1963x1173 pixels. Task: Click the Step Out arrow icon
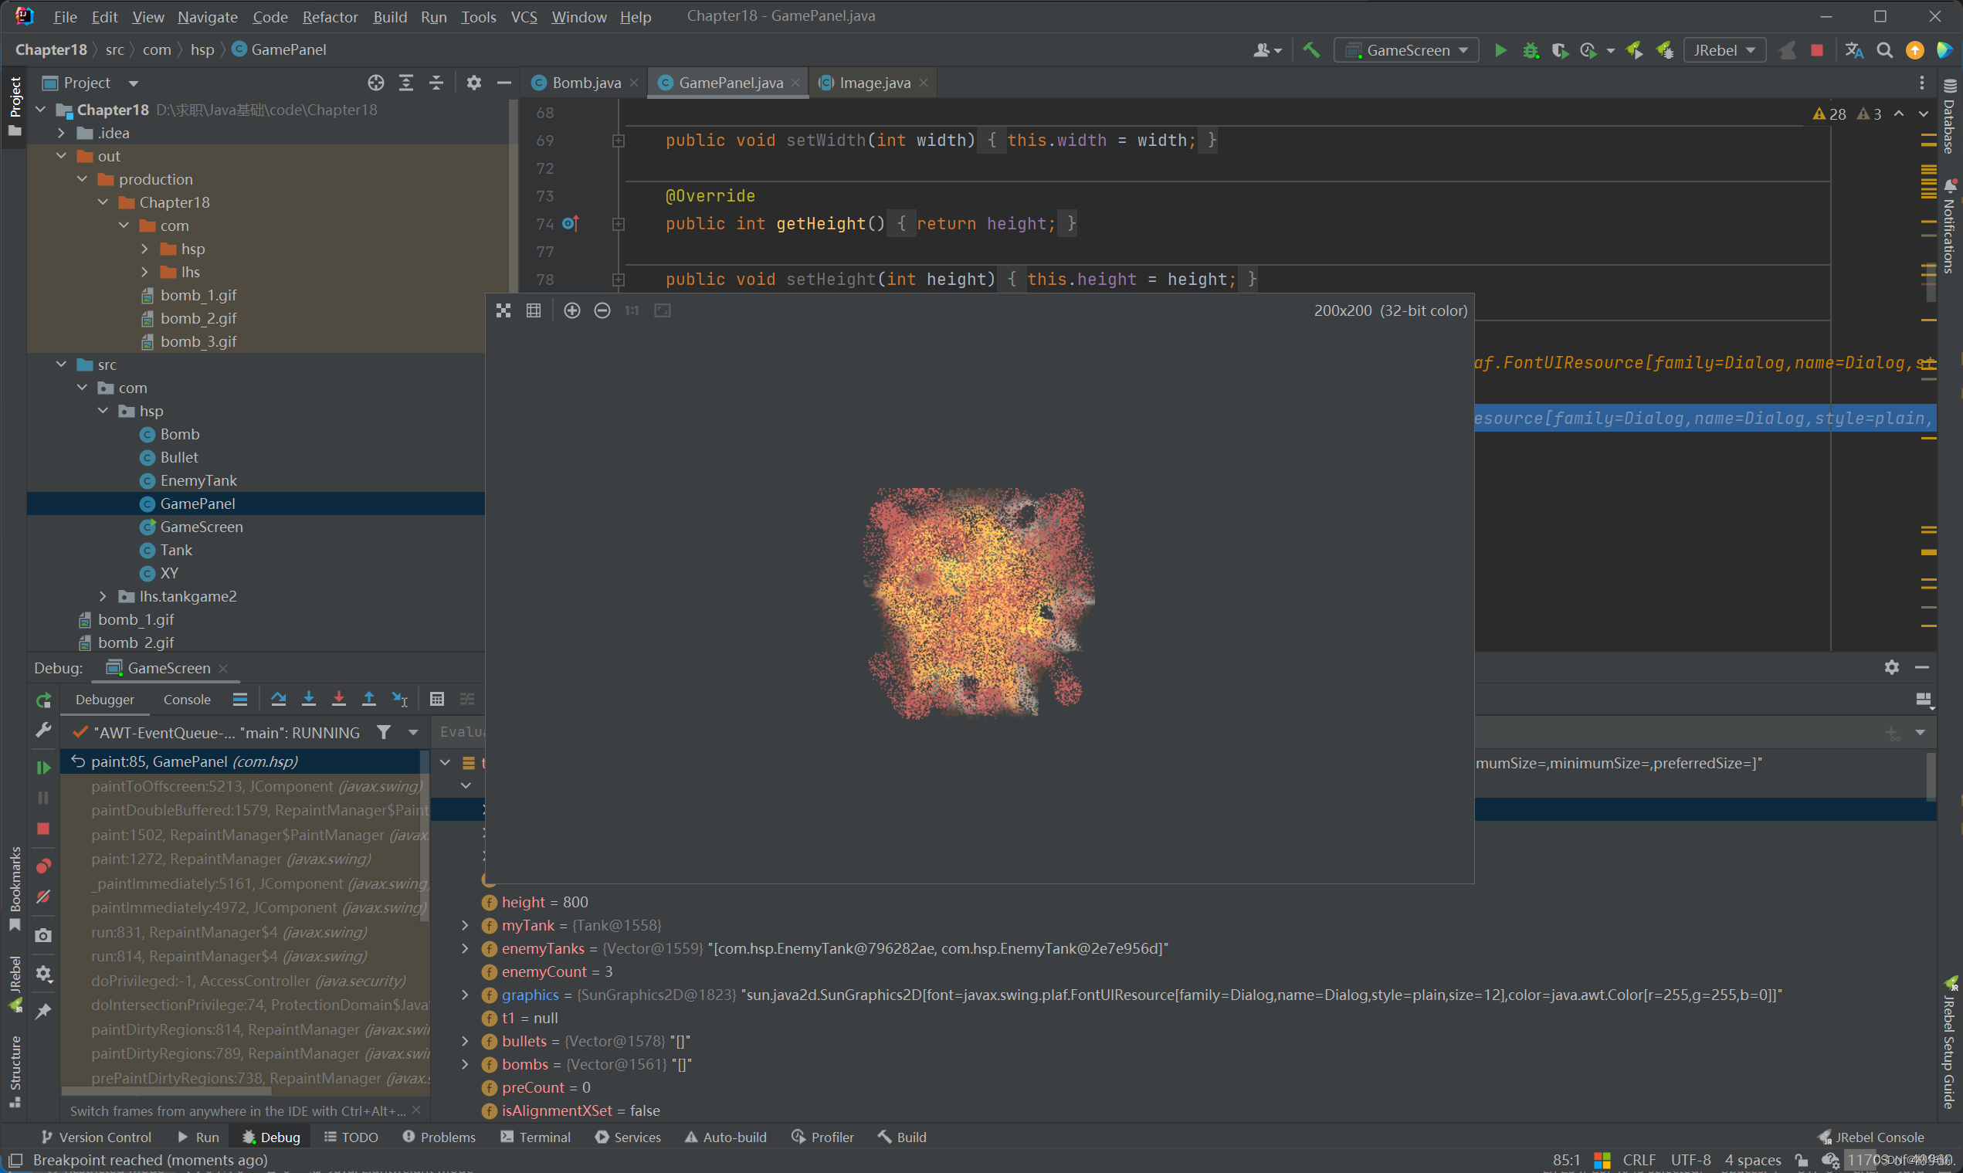pos(369,699)
